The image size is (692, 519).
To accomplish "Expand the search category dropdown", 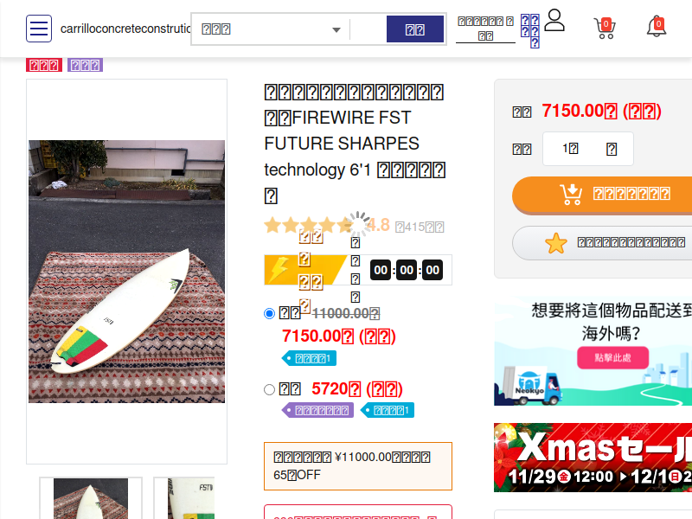I will 271,29.
